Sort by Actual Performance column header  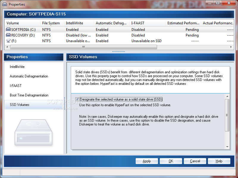pyautogui.click(x=217, y=23)
